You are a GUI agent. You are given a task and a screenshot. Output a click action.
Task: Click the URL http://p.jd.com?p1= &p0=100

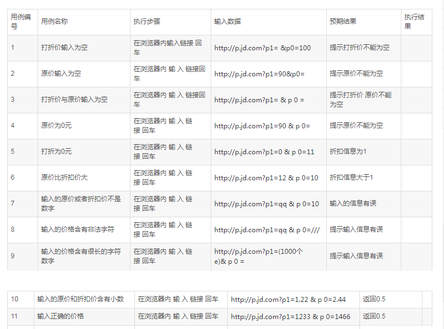point(263,48)
